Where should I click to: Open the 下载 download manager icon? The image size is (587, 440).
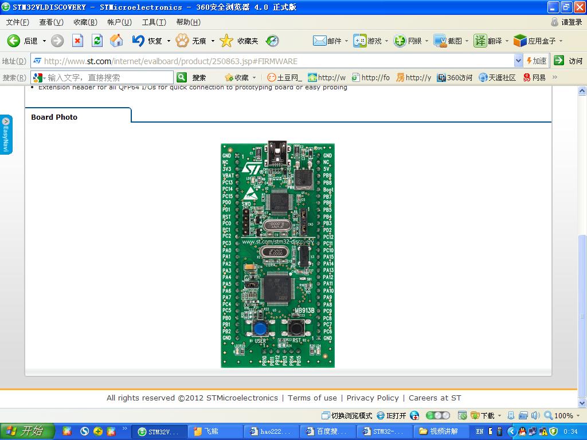click(475, 416)
